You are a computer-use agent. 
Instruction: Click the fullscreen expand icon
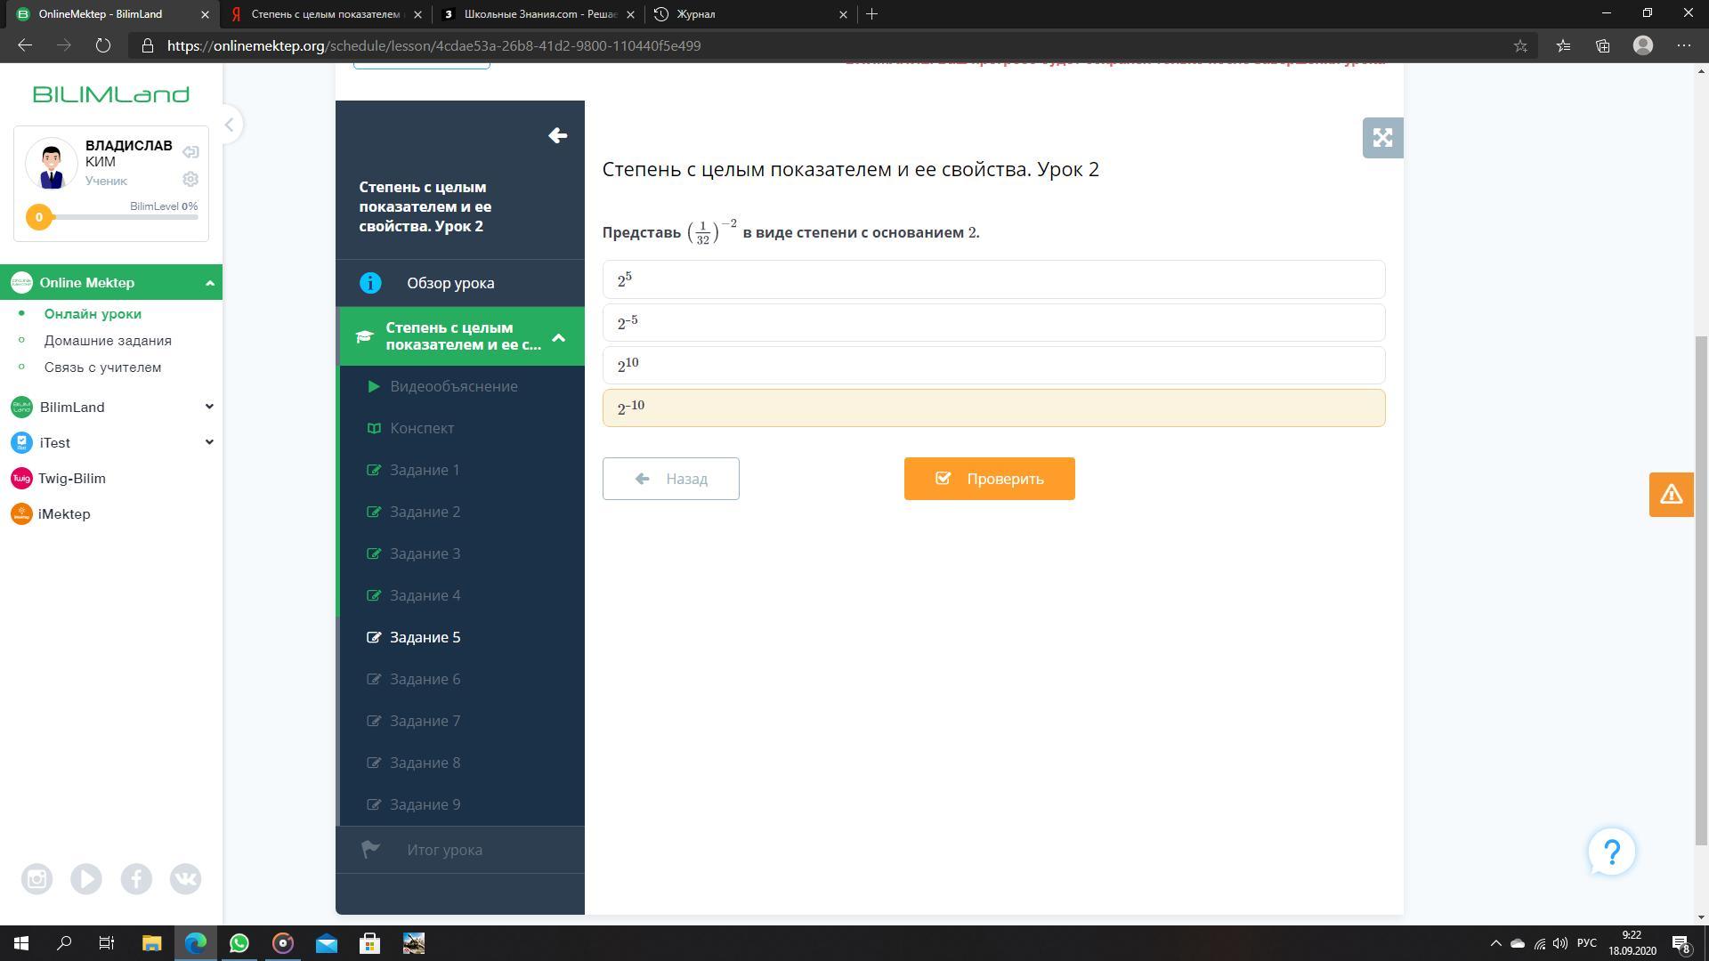(x=1382, y=138)
